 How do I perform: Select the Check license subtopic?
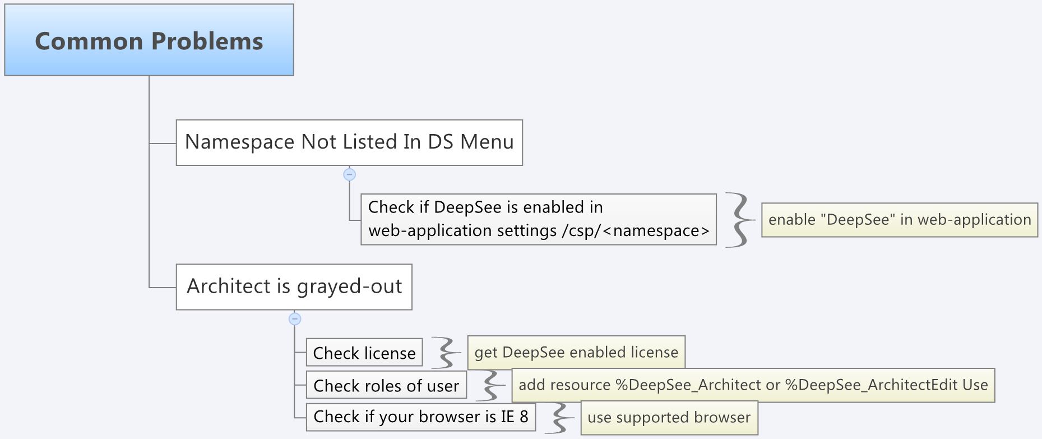[x=364, y=353]
